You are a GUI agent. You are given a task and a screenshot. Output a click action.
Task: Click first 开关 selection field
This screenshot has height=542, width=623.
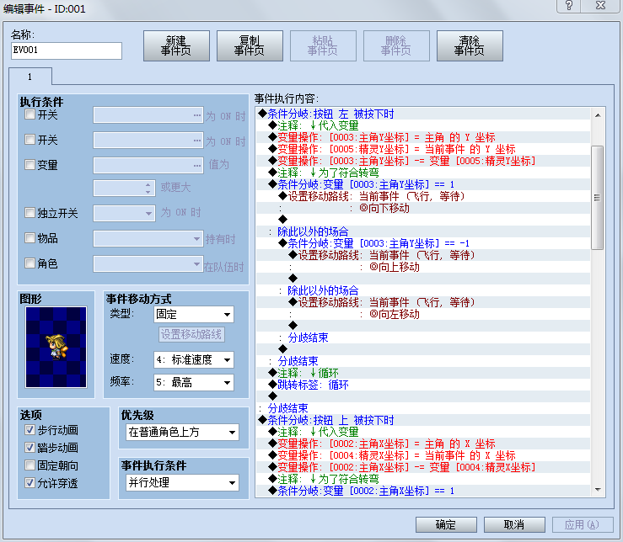coord(148,115)
